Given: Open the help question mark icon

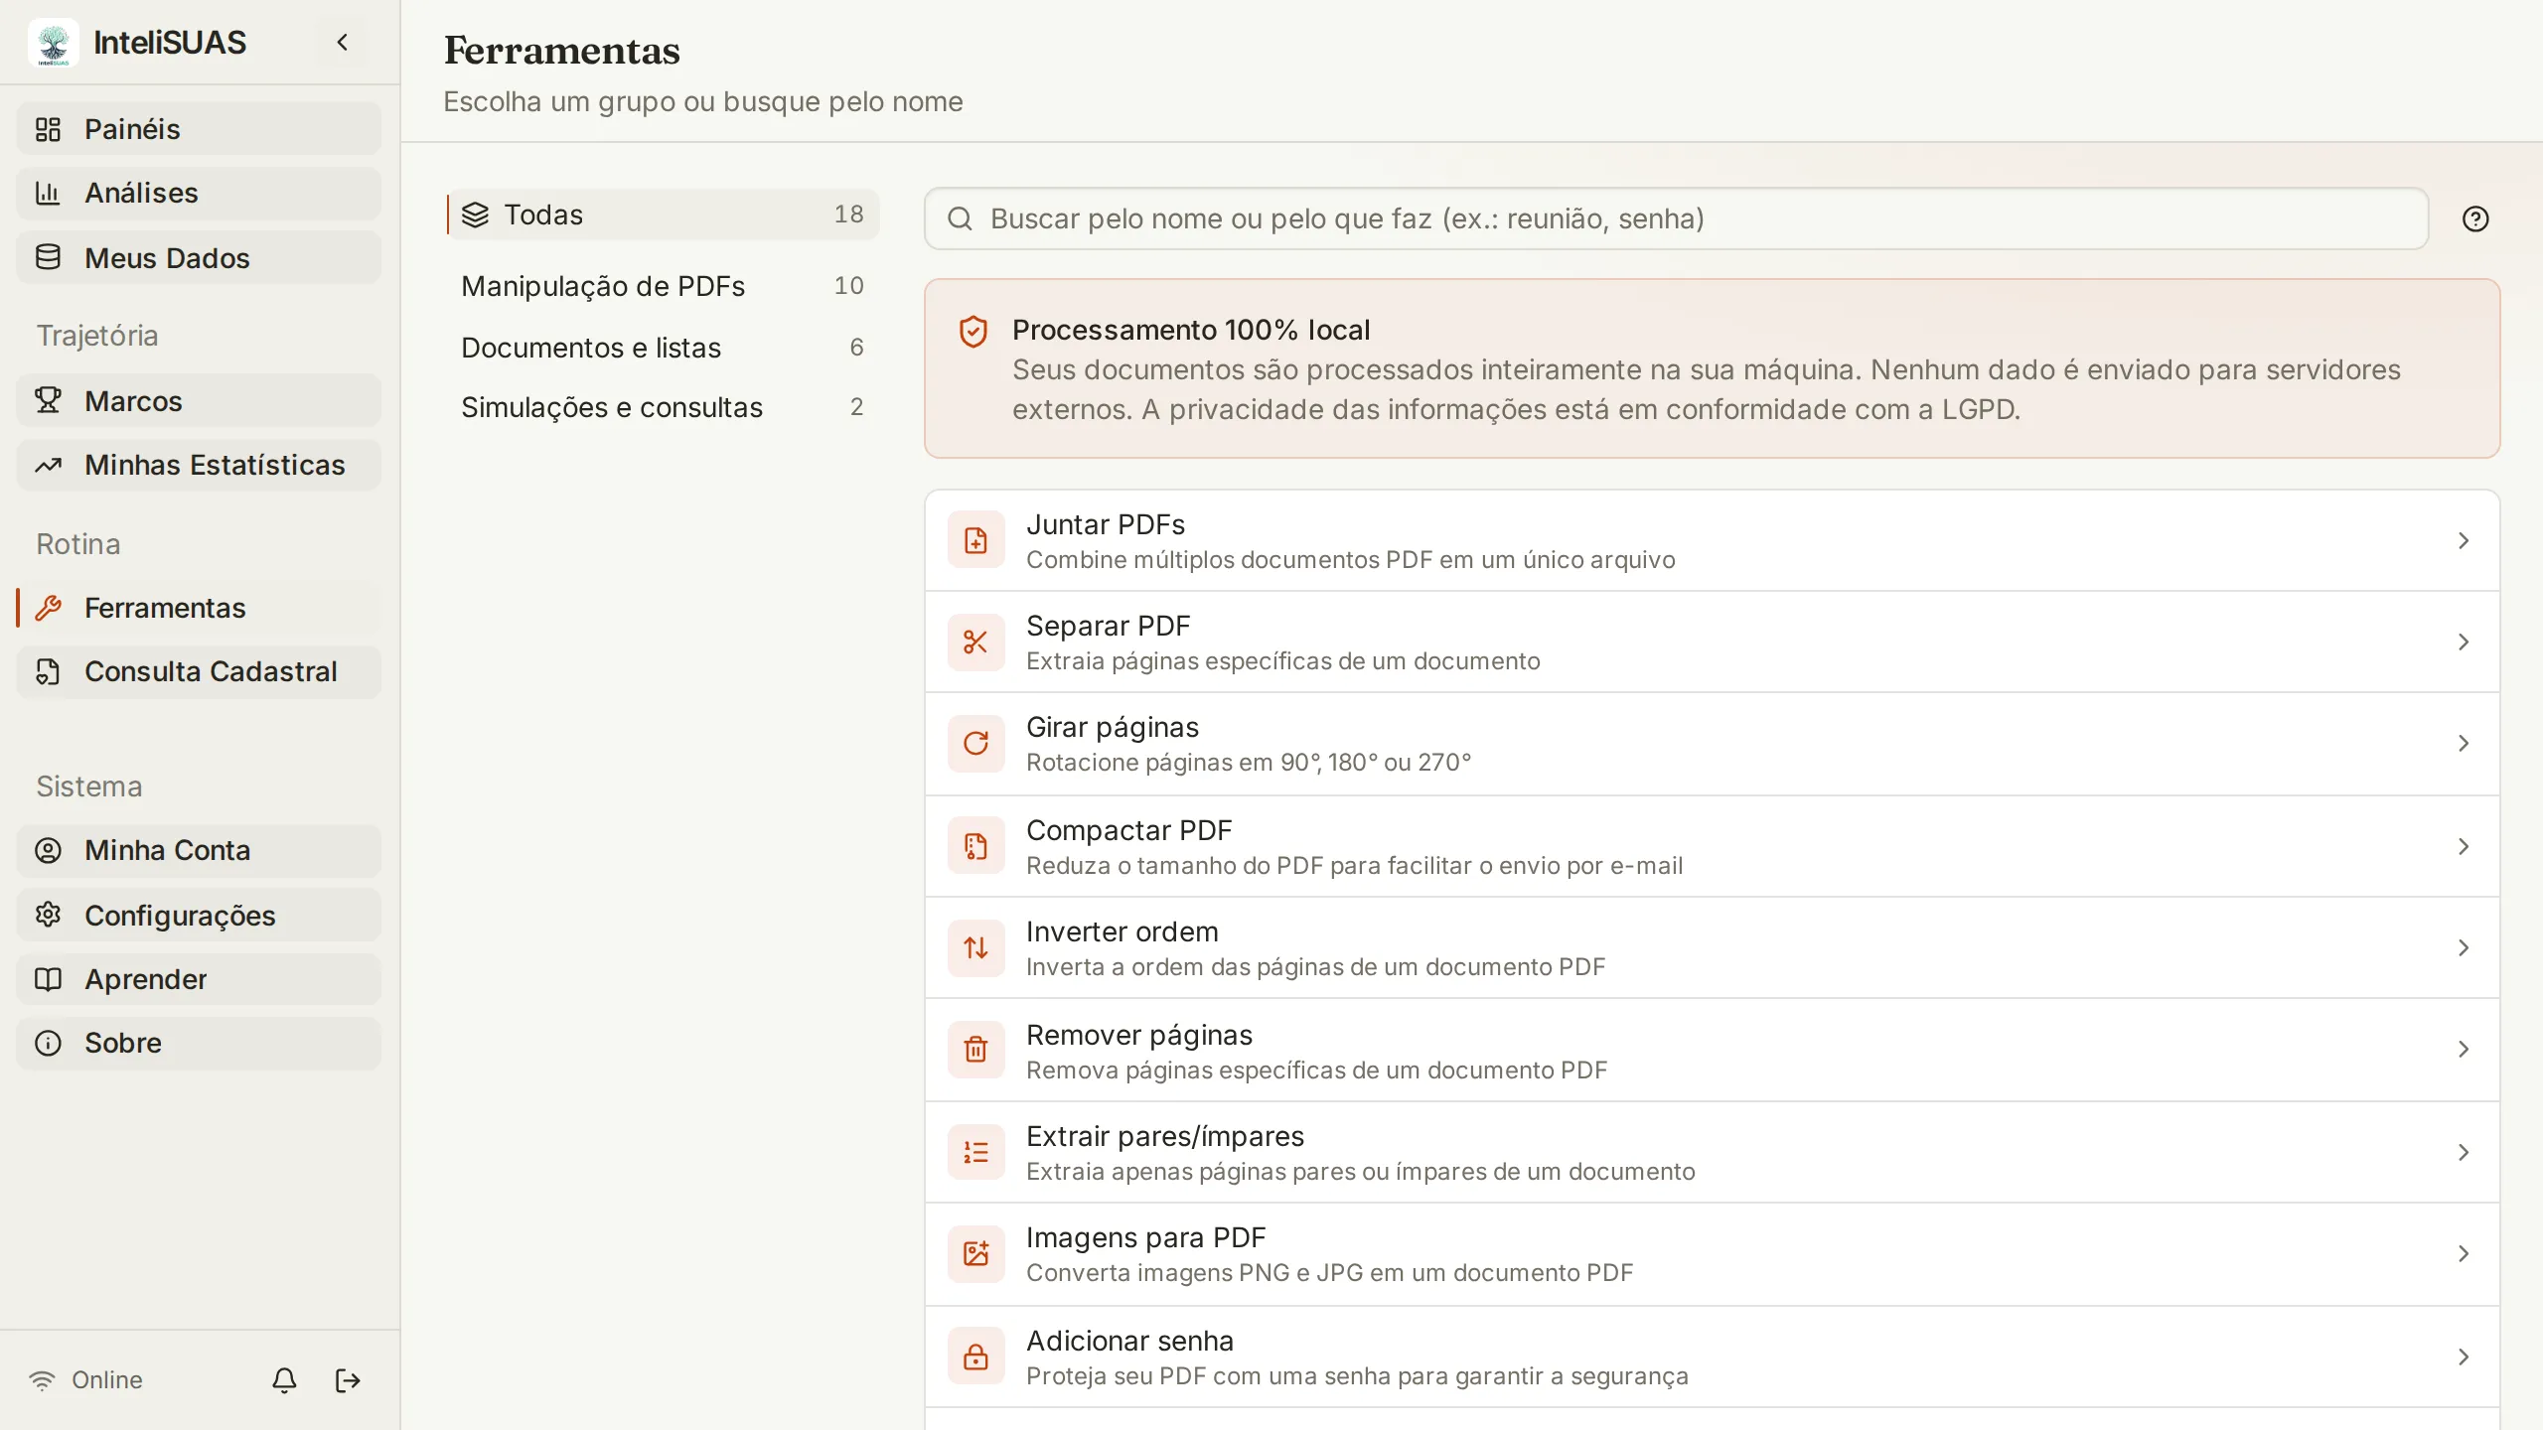Looking at the screenshot, I should coord(2475,218).
